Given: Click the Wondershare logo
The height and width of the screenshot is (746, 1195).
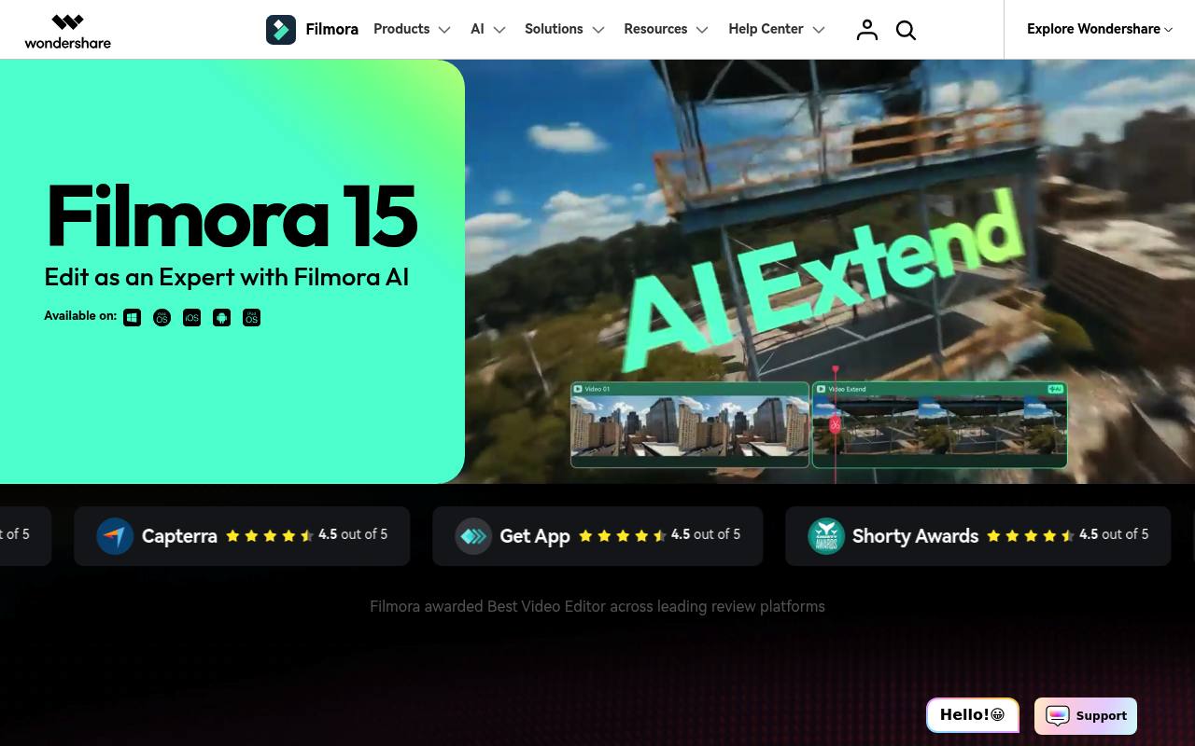Looking at the screenshot, I should click(67, 31).
